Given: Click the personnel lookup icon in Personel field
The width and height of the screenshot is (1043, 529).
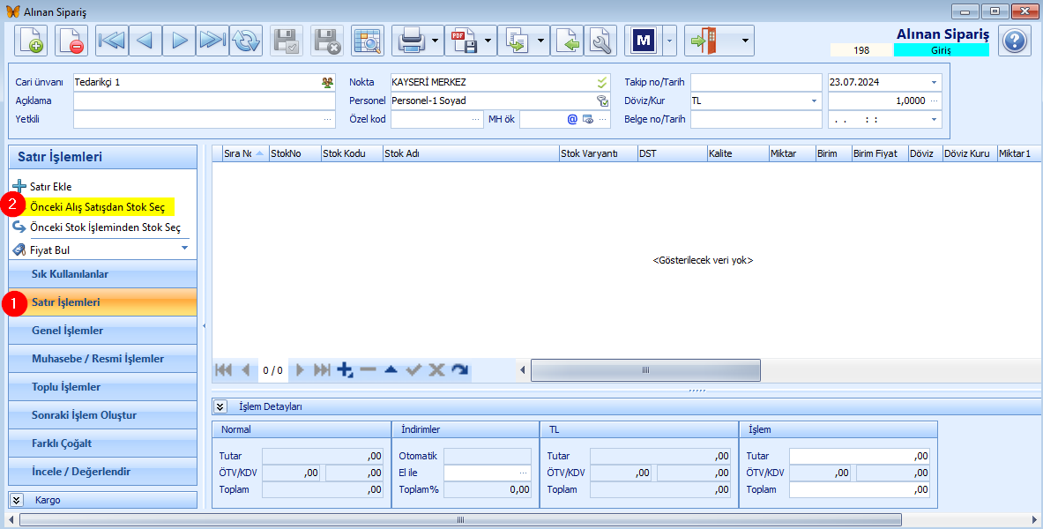Looking at the screenshot, I should 602,101.
